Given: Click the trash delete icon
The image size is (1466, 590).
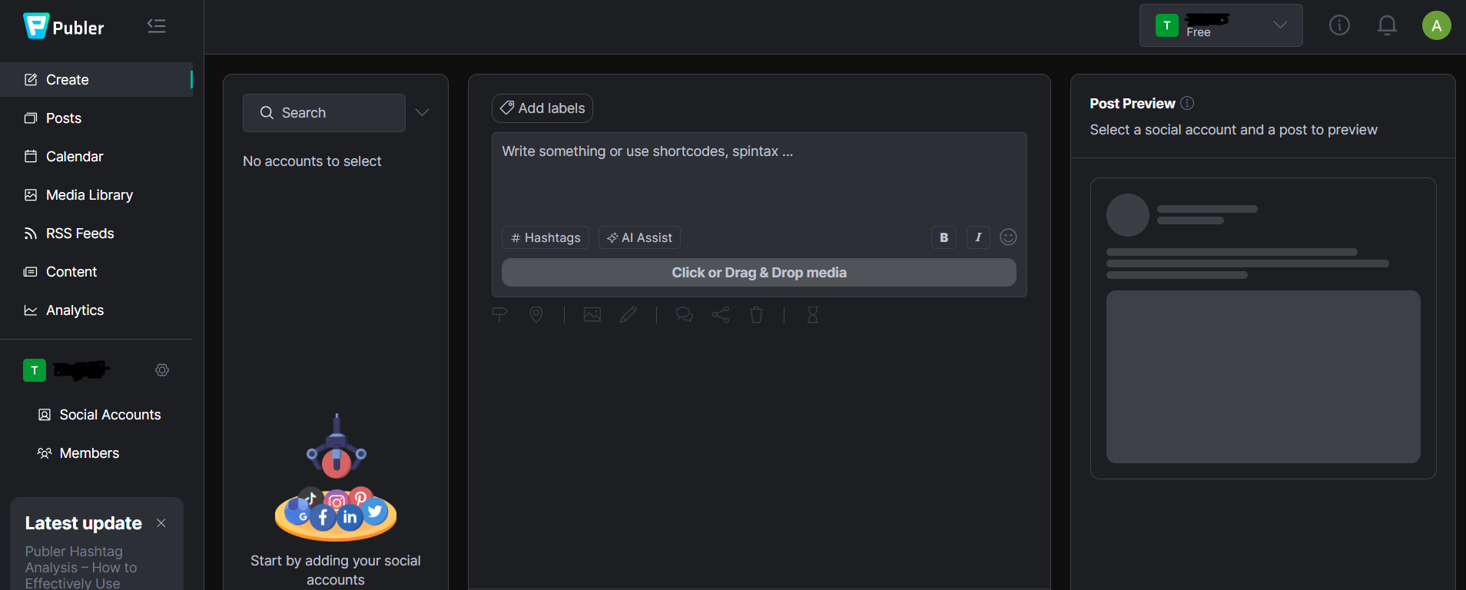Looking at the screenshot, I should (x=757, y=315).
